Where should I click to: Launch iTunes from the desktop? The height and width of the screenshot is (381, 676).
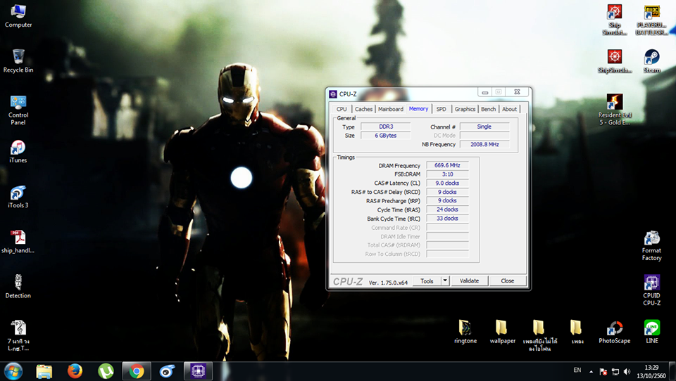18,151
